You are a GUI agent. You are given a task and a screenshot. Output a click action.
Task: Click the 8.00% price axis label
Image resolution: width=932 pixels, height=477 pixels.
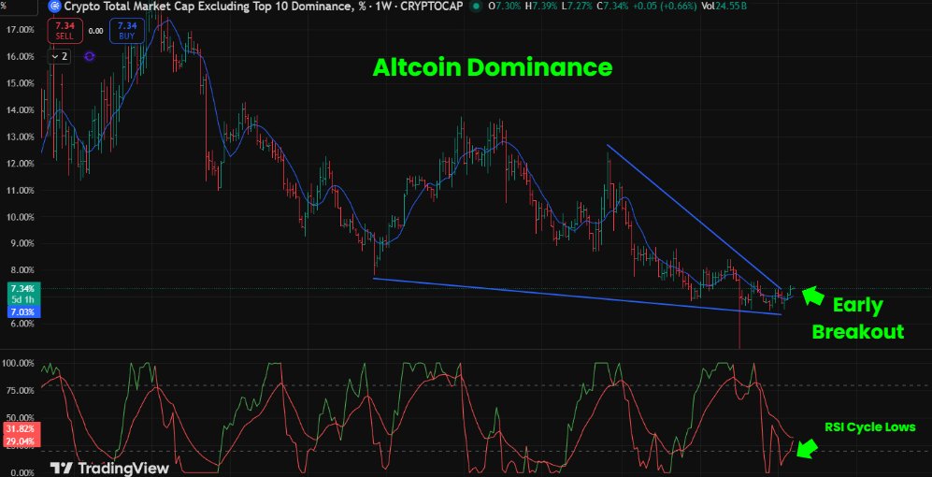tap(22, 270)
